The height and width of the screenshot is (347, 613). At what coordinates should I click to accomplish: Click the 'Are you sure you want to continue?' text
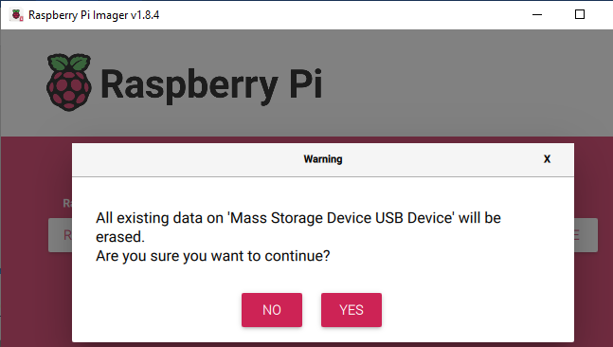212,256
